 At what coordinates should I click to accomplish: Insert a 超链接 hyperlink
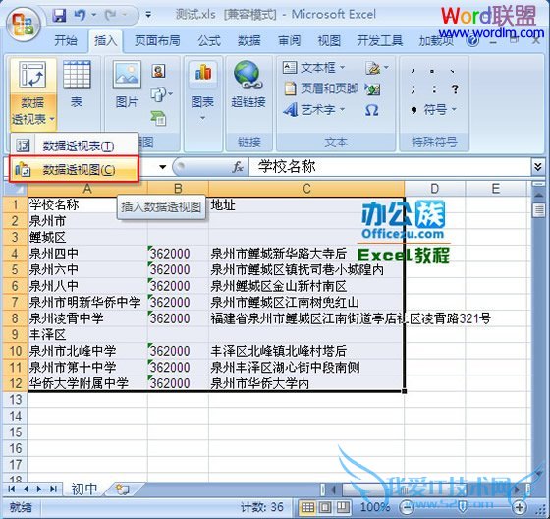click(248, 85)
